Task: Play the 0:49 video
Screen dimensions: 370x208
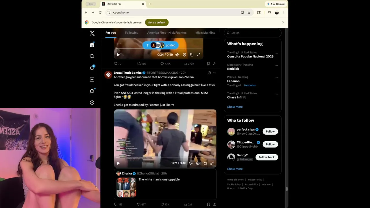Action: point(118,55)
